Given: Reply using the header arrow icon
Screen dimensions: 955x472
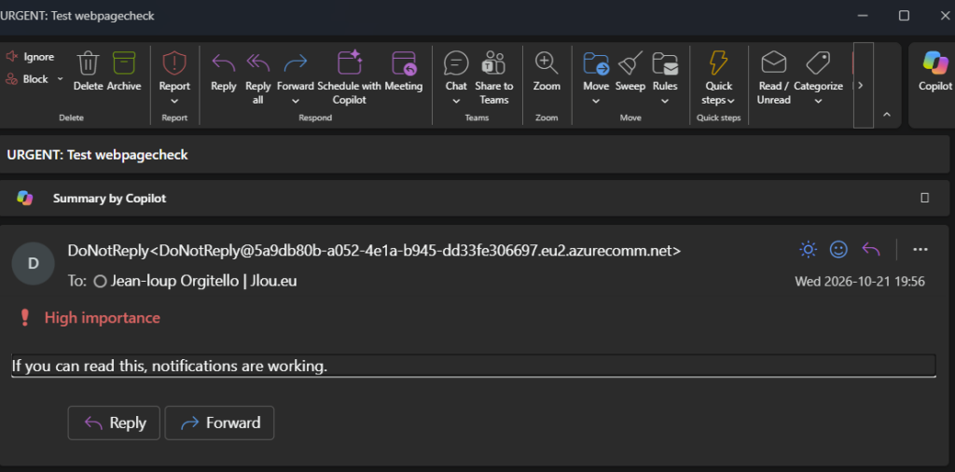Looking at the screenshot, I should tap(872, 249).
